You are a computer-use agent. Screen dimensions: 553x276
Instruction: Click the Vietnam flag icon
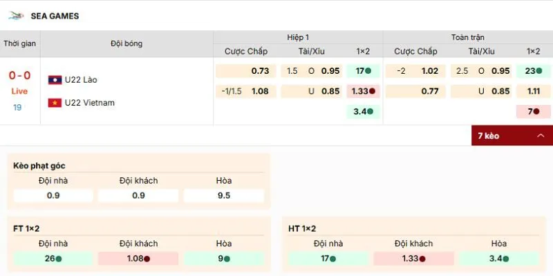[54, 103]
